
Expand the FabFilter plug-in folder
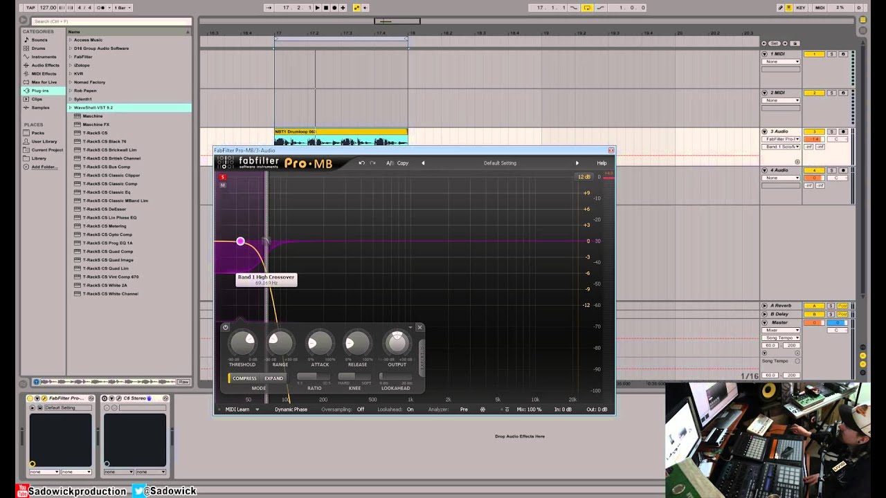(71, 57)
